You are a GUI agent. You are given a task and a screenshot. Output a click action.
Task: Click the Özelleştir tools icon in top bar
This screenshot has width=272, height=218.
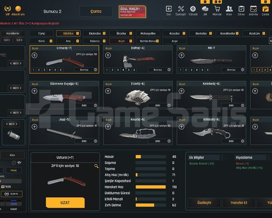(181, 9)
